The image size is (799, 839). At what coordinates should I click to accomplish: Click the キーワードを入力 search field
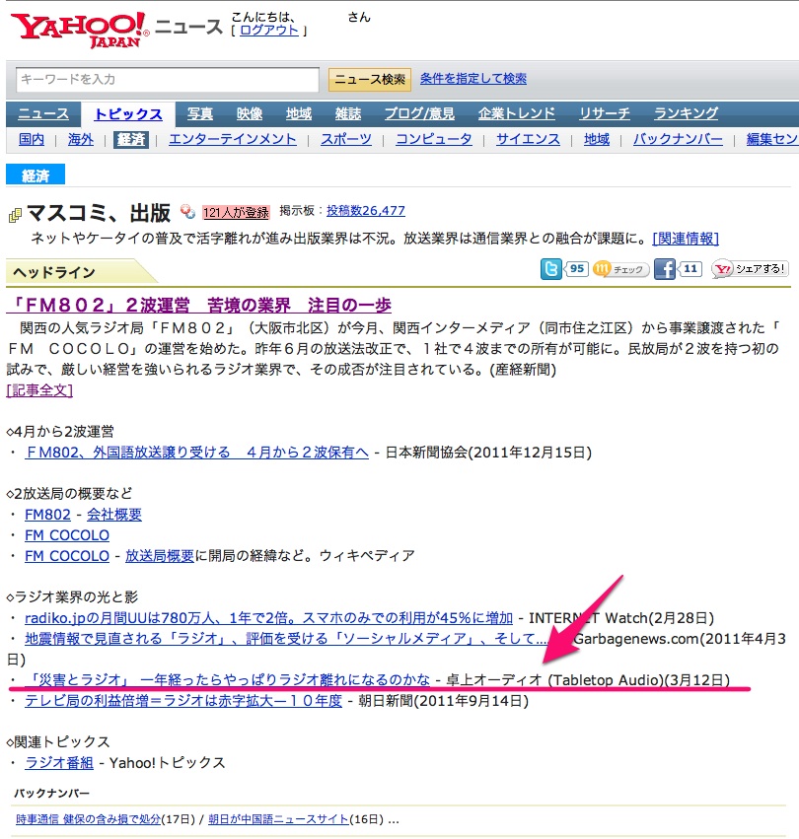tap(168, 80)
